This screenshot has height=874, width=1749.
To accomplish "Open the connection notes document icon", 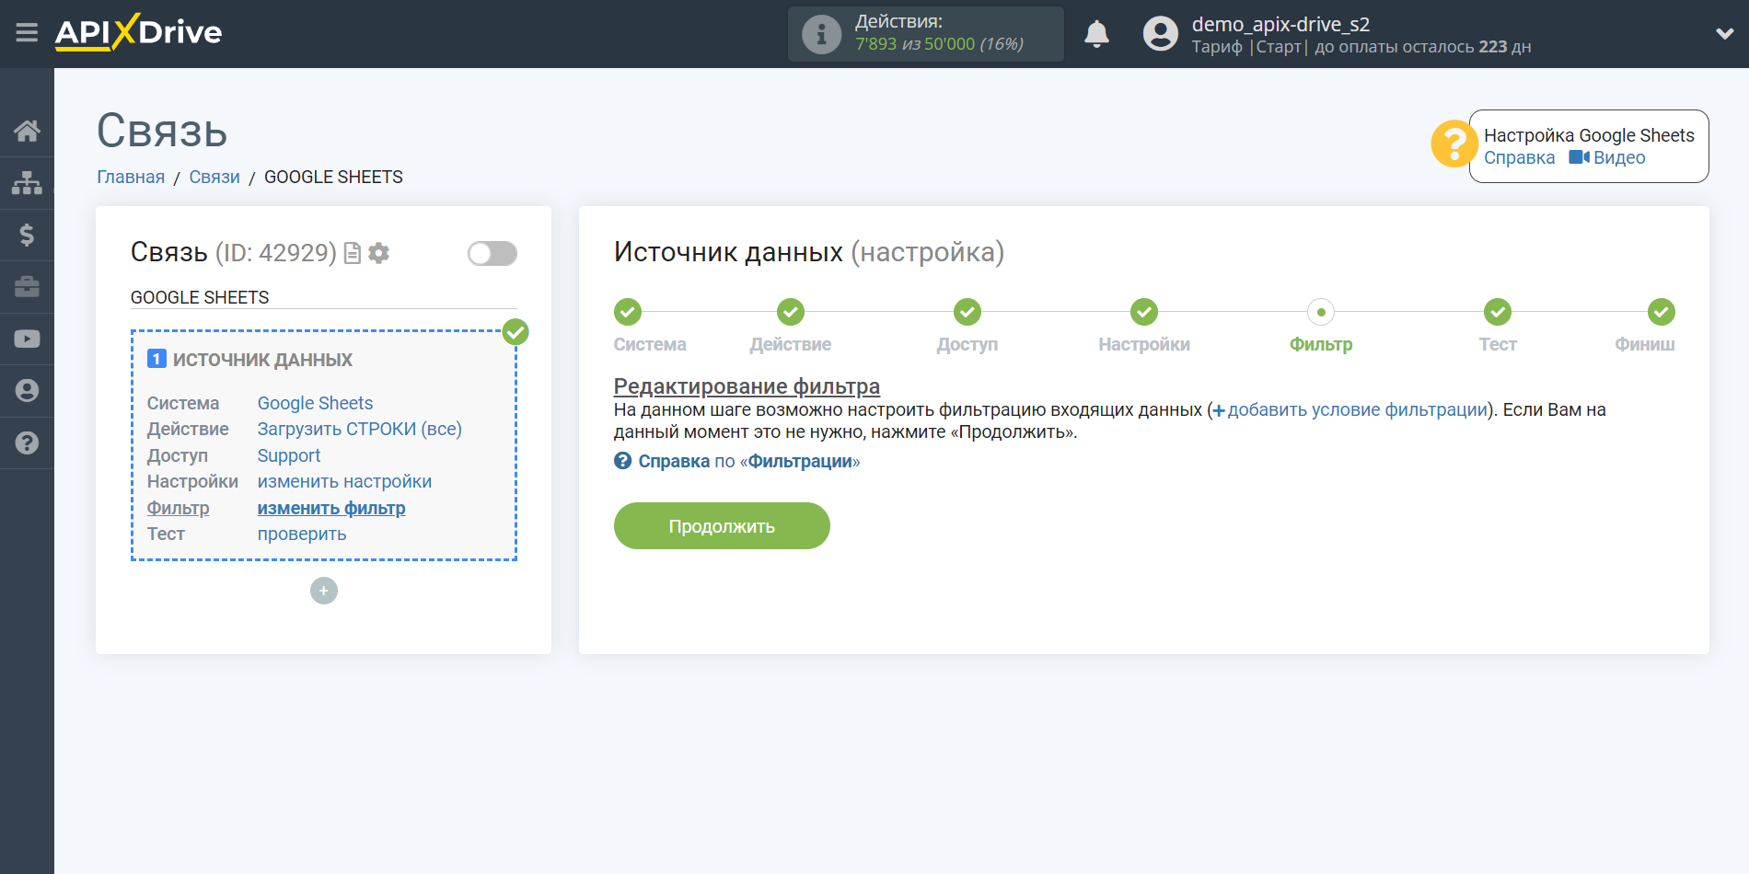I will pos(352,253).
